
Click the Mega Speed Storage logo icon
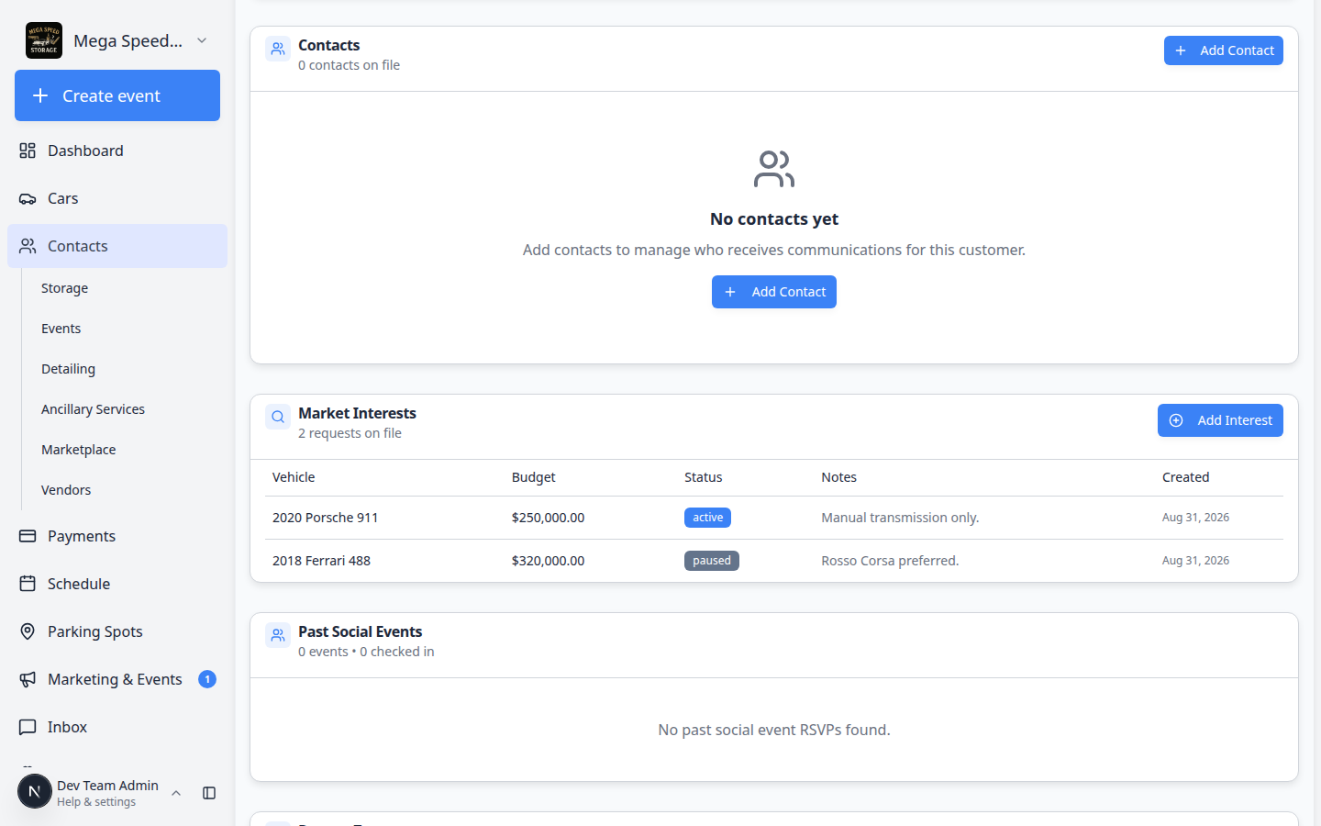(x=44, y=40)
